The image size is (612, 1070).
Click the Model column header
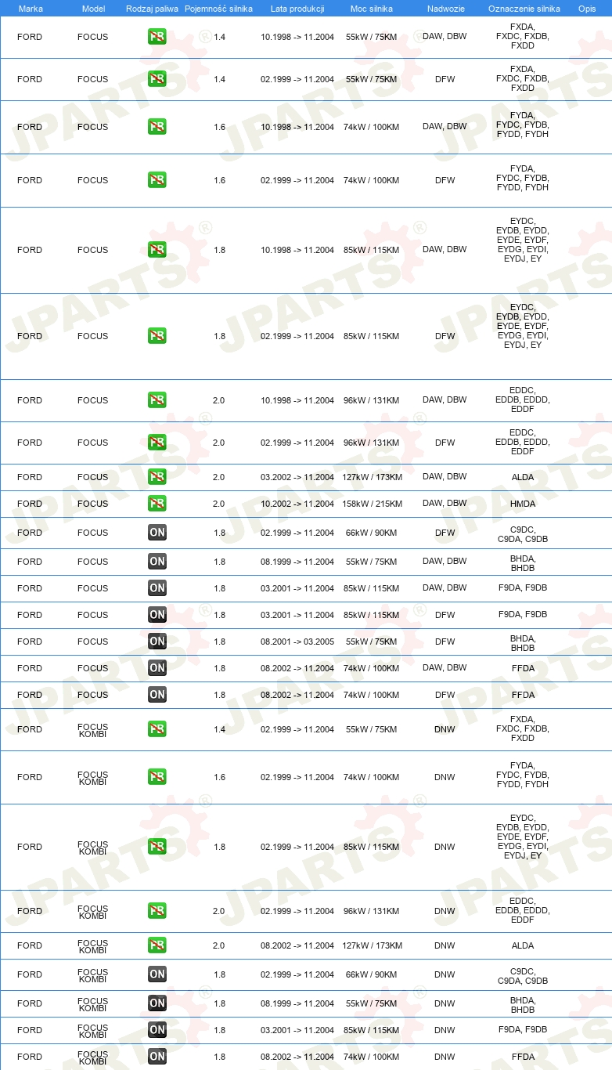93,9
